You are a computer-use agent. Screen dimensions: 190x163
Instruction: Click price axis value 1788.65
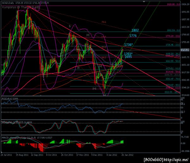[x=185, y=35]
